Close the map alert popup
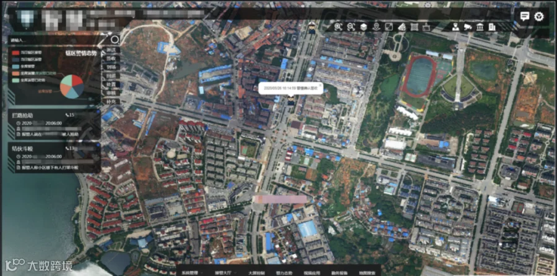Image resolution: width=557 pixels, height=276 pixels. [x=319, y=85]
